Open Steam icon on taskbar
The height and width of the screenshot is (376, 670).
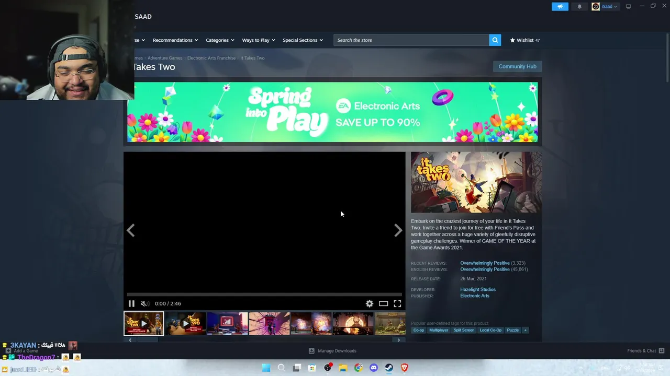[389, 368]
